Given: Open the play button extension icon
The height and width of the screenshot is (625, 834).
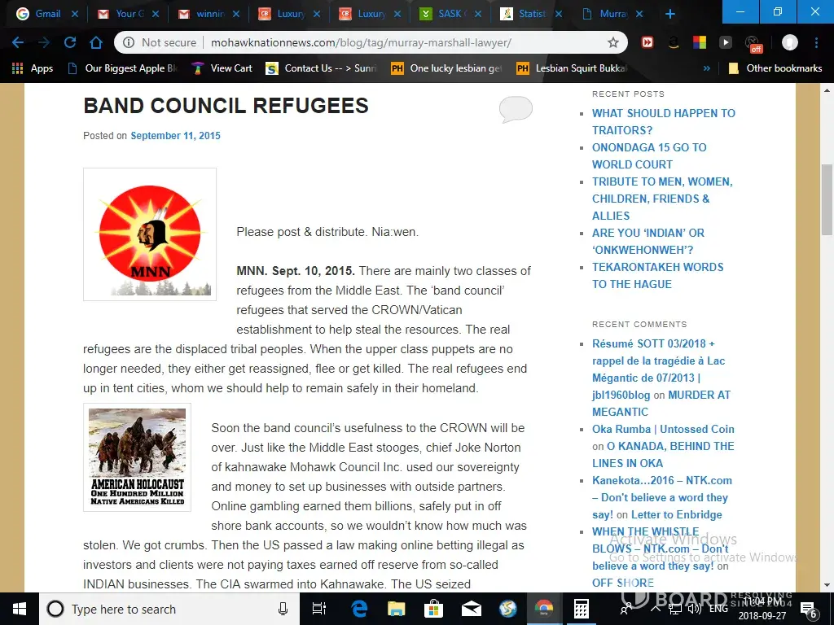Looking at the screenshot, I should 726,42.
